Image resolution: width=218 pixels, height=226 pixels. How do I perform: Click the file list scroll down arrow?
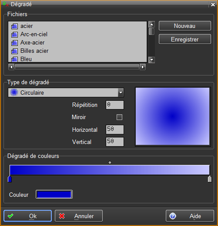(x=151, y=60)
